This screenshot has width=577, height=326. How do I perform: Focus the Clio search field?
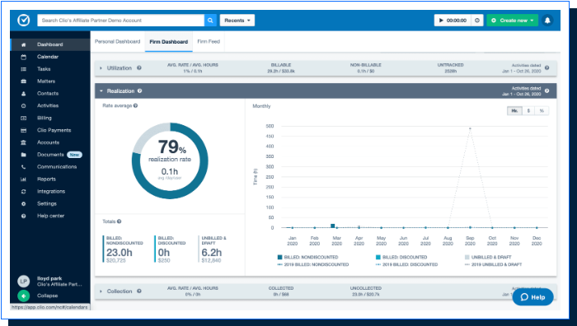point(120,21)
